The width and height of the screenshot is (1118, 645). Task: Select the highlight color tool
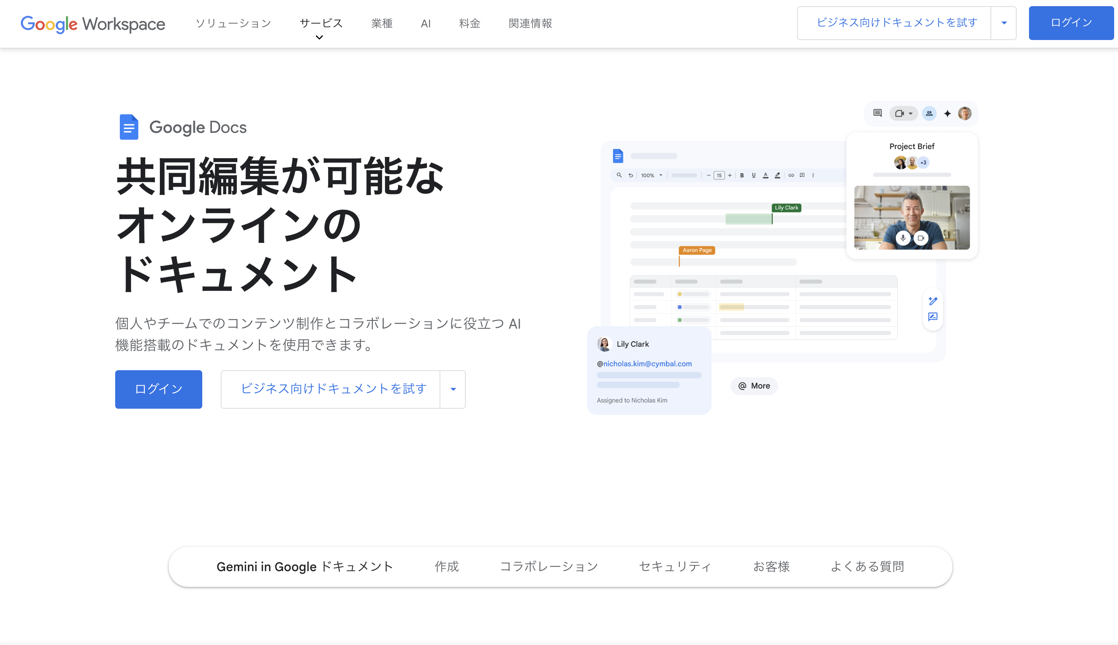tap(777, 175)
